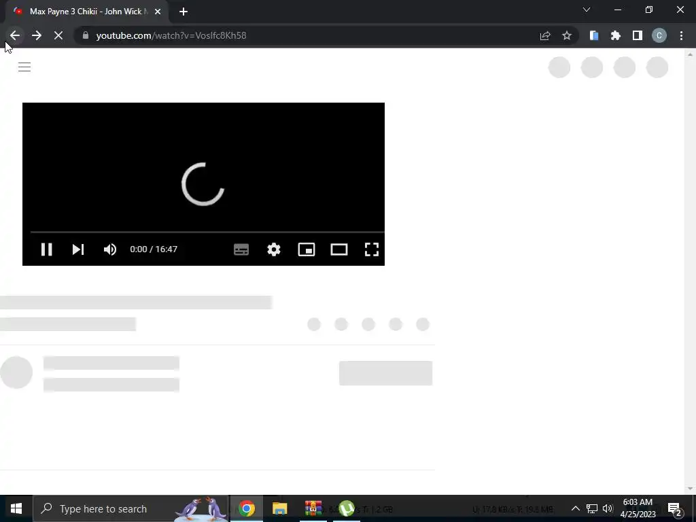Minimize the Chrome window
Screen dimensions: 696x522
pos(618,10)
